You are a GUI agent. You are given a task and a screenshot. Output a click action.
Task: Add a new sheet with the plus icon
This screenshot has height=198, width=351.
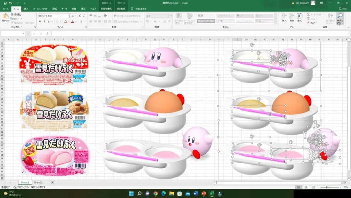tap(52, 182)
